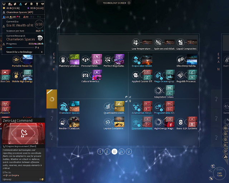Click the hyperium resource count 265
The image size is (229, 183).
13,17
